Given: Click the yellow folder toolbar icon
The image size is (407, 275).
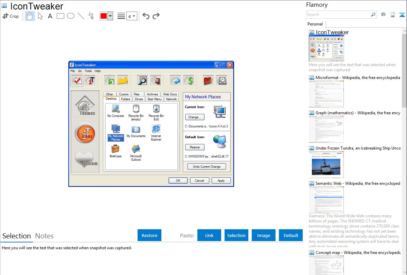Looking at the screenshot, I should pyautogui.click(x=123, y=81).
